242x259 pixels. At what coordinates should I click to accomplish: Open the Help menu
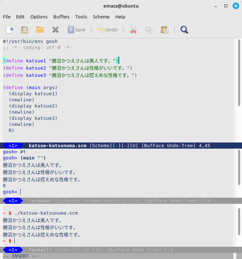point(120,17)
